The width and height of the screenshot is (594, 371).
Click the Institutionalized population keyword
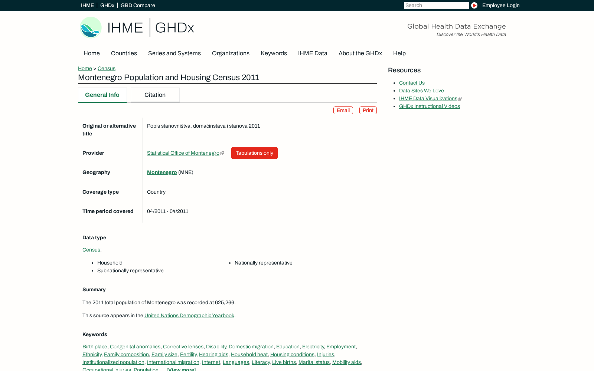click(113, 362)
